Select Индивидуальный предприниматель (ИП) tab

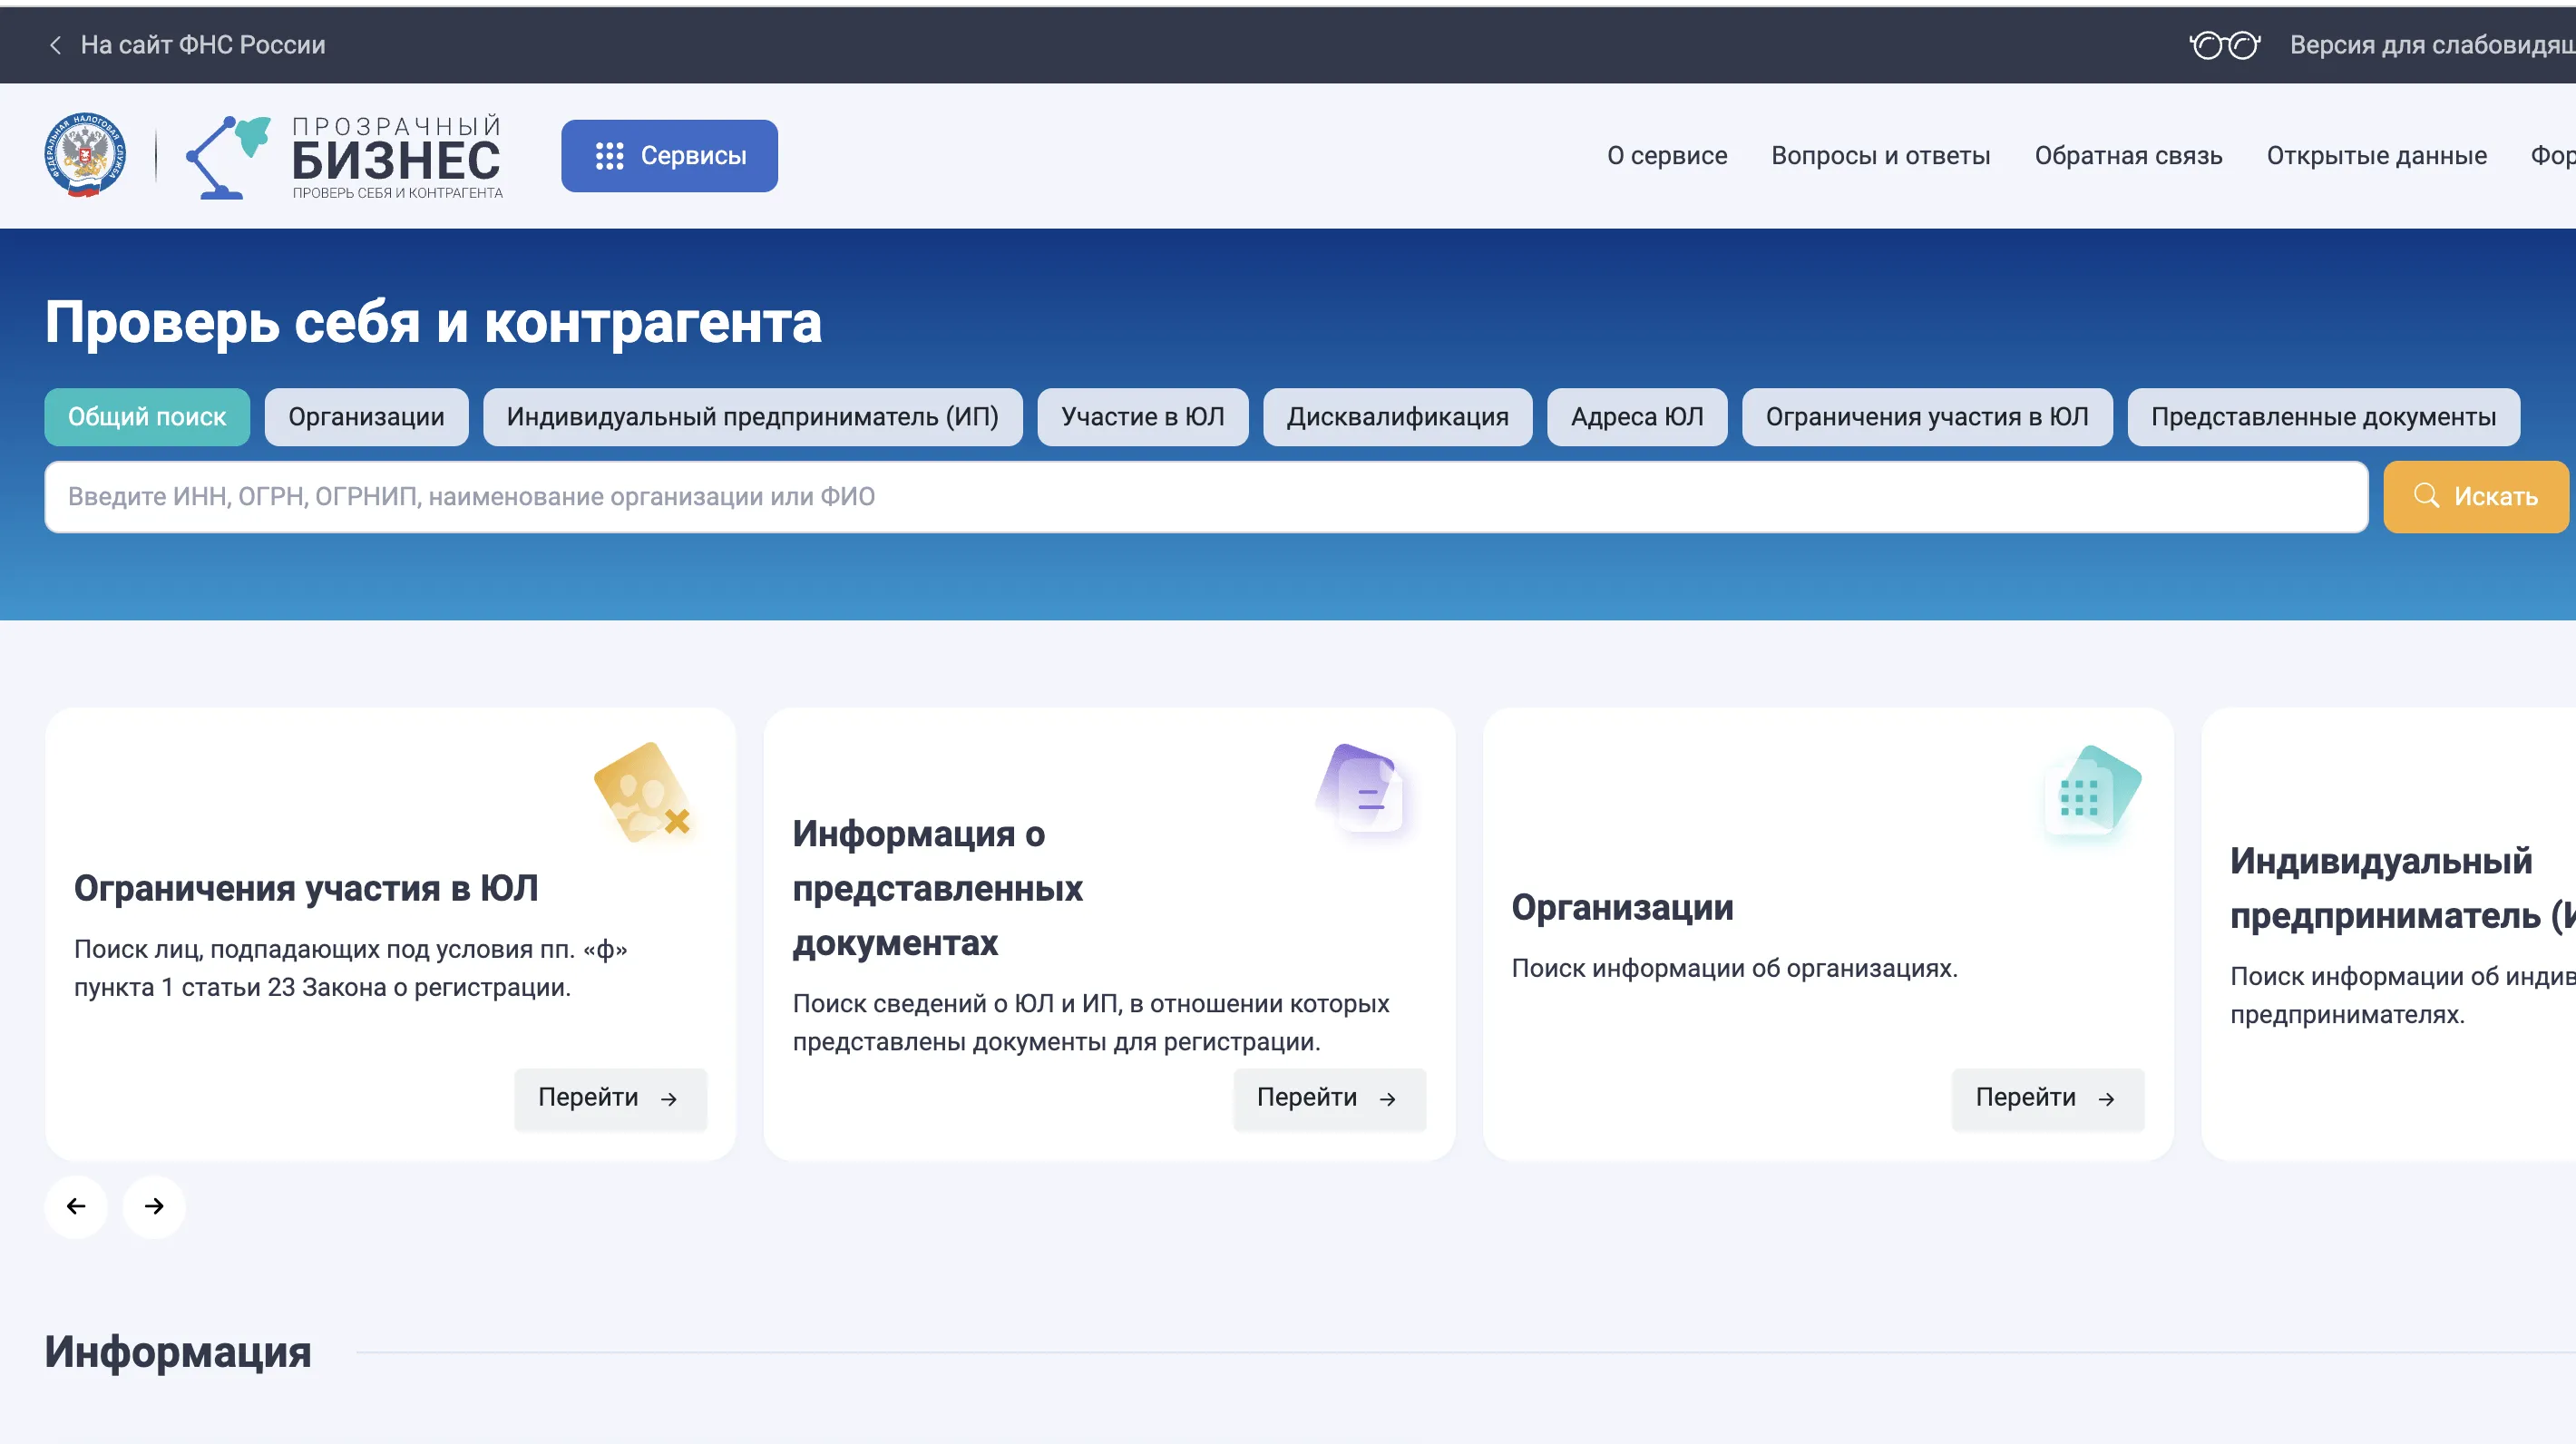coord(752,417)
